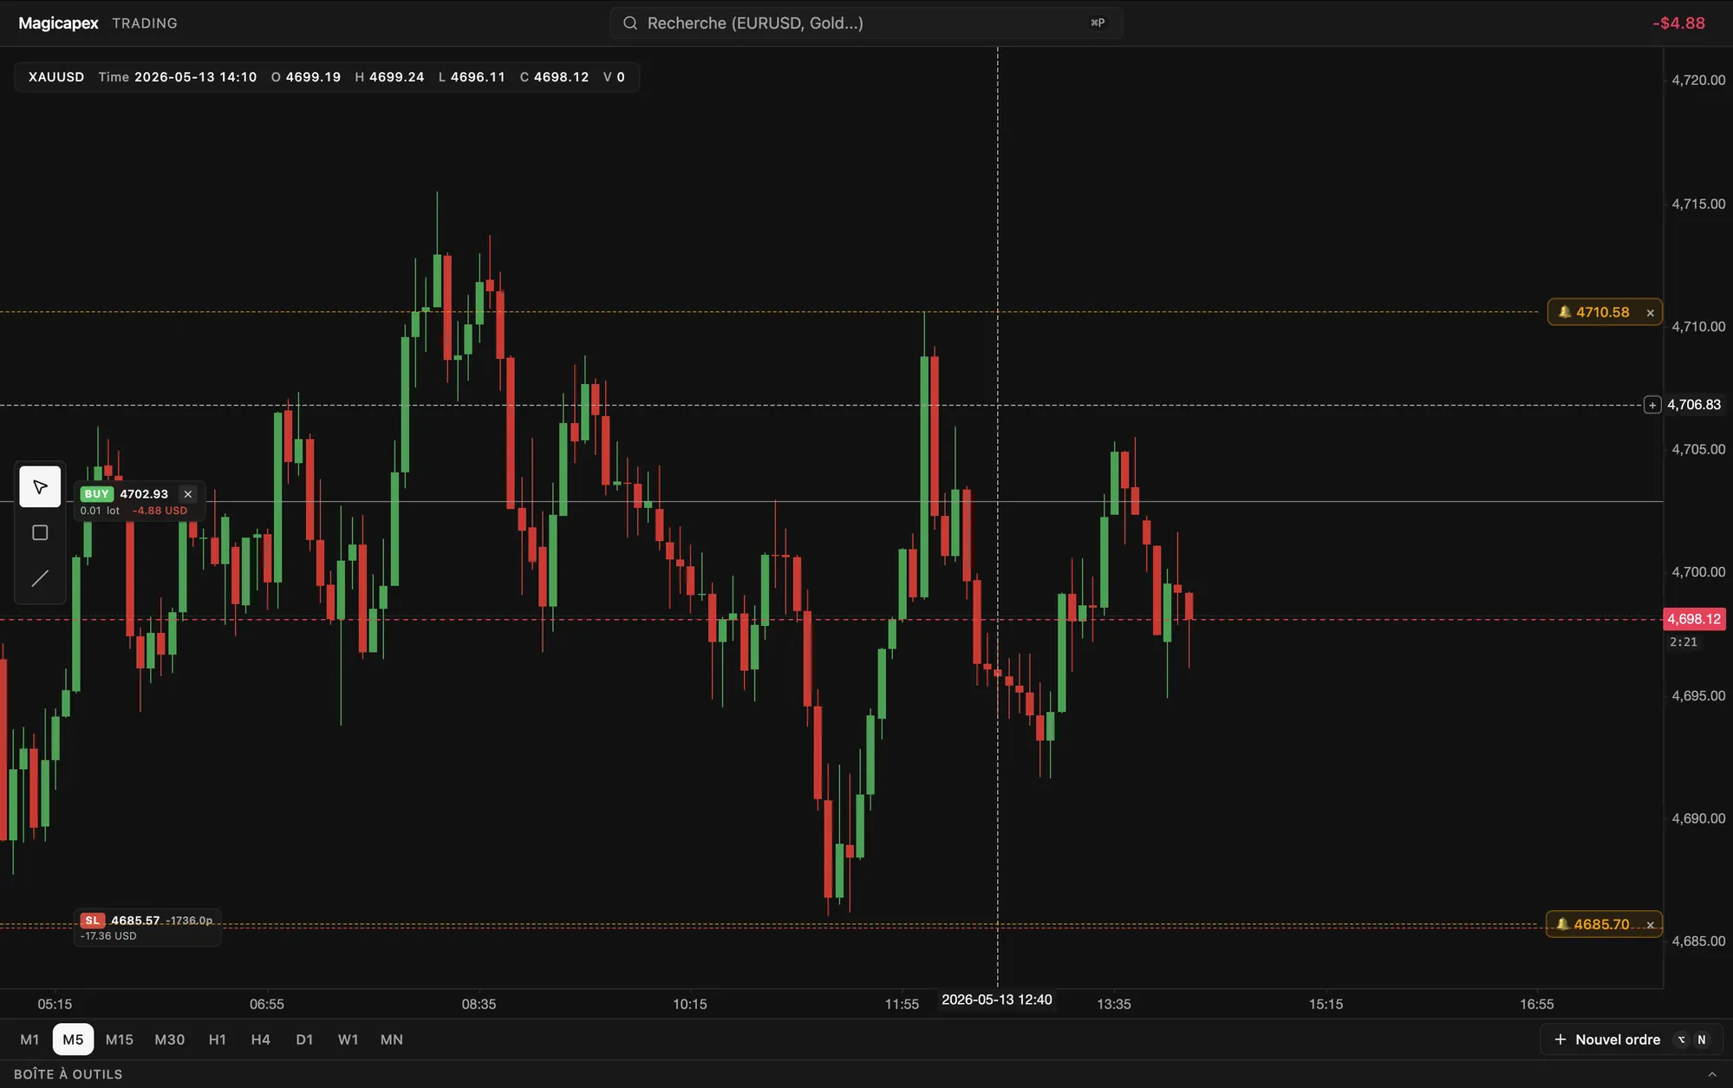This screenshot has width=1733, height=1088.
Task: Click the ⌘P shortcut badge in search
Action: tap(1098, 23)
